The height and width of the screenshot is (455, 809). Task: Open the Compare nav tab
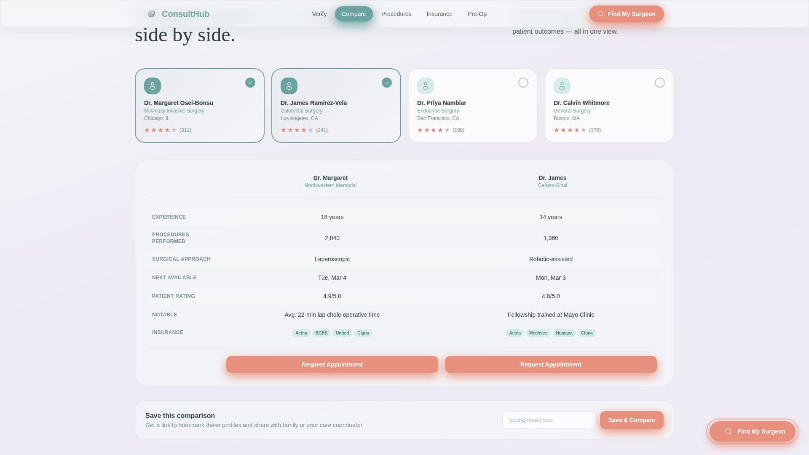[x=354, y=14]
